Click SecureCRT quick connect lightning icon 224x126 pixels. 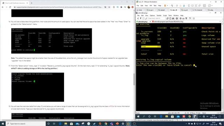pyautogui.click(x=141, y=19)
